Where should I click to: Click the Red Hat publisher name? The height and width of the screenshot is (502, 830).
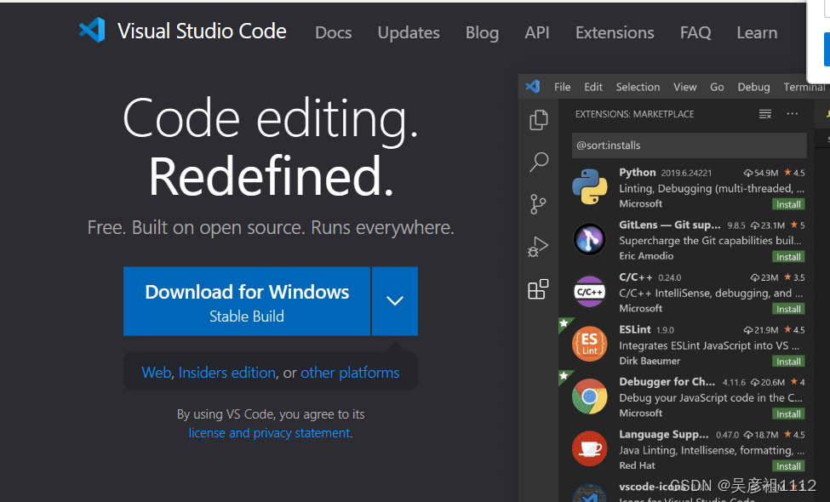click(x=637, y=465)
